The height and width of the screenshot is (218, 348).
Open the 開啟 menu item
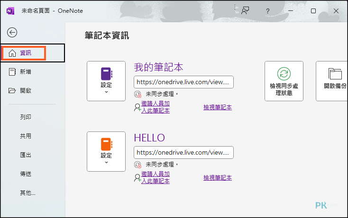(x=33, y=90)
